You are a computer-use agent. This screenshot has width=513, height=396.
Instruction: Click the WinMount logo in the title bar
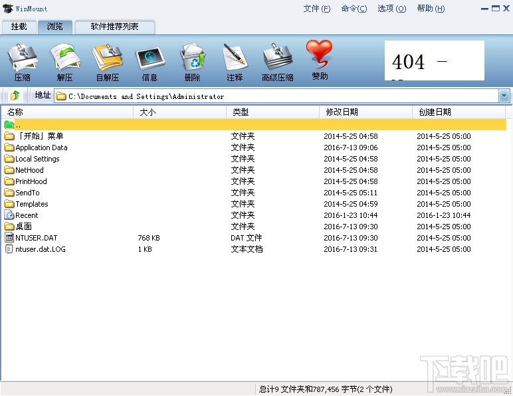click(7, 9)
